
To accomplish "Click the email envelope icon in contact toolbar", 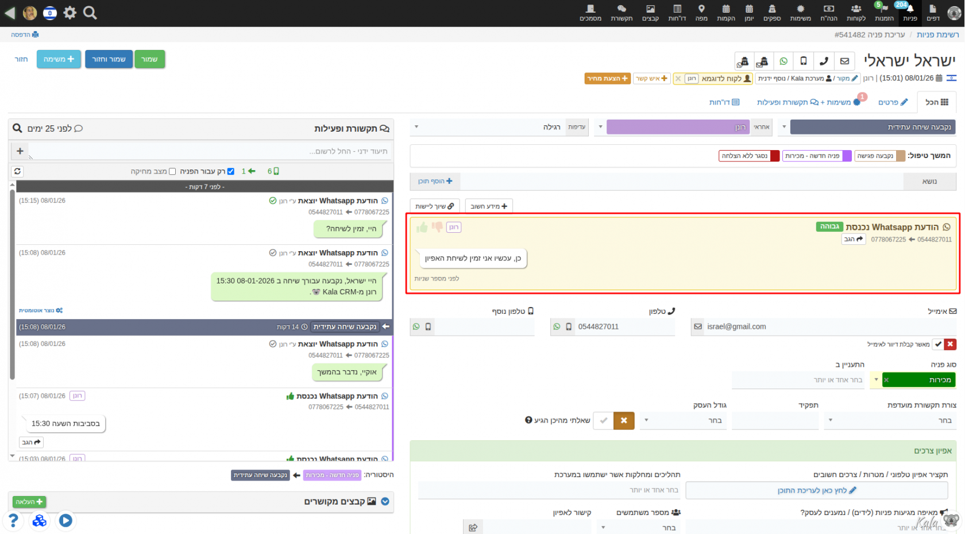I will (x=844, y=61).
